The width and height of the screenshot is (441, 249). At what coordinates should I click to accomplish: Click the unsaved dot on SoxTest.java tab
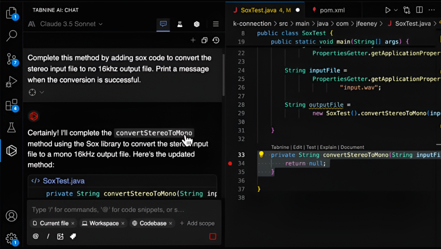pyautogui.click(x=298, y=10)
